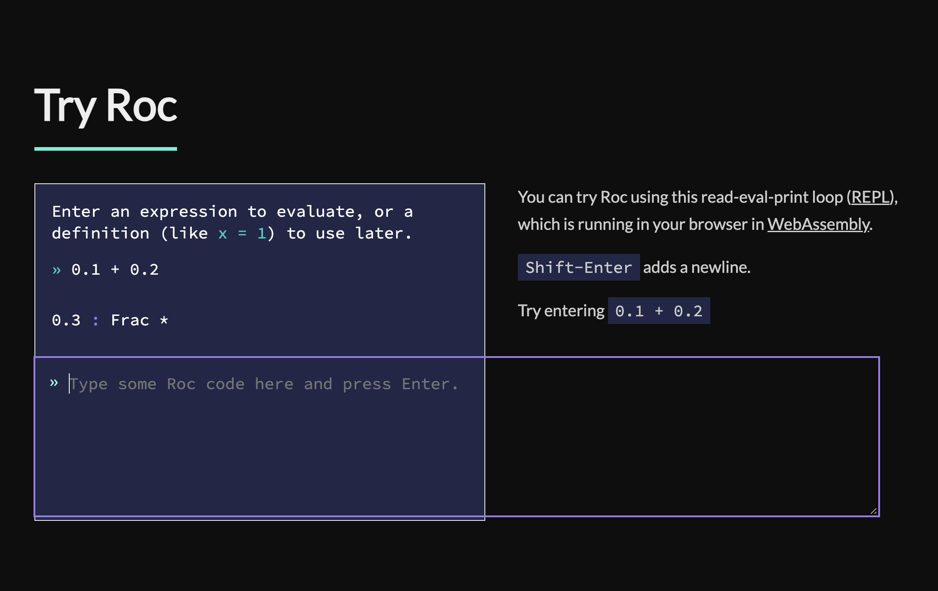Click the input prompt chevrons icon
Image resolution: width=938 pixels, height=591 pixels.
(54, 383)
